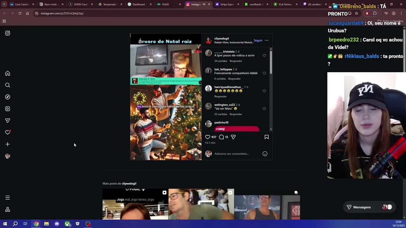The height and width of the screenshot is (228, 406).
Task: Open the carousel post thumbnail on right
Action: [267, 204]
